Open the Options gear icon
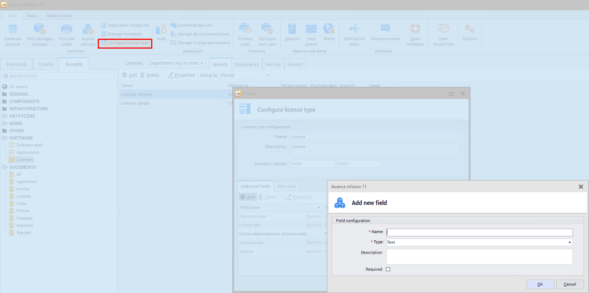589x293 pixels. point(469,29)
